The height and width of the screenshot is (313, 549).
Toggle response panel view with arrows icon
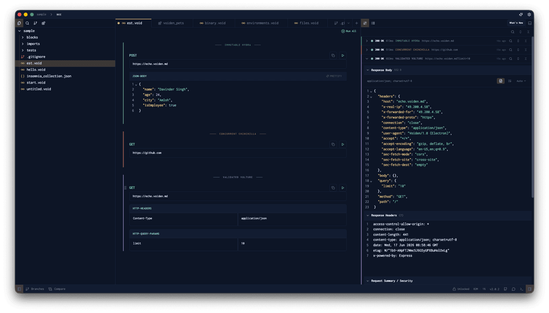[365, 23]
